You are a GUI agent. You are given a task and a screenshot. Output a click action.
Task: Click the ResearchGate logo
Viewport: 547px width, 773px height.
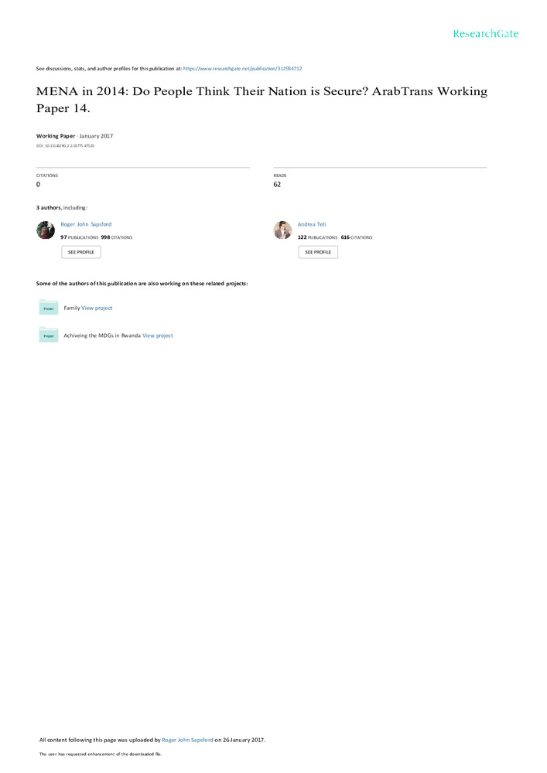[486, 33]
